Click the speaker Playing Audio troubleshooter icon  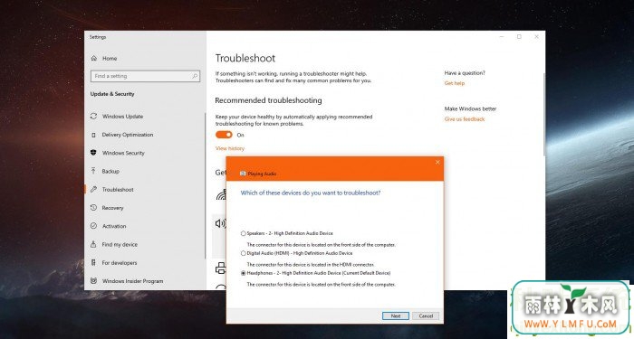tap(220, 223)
